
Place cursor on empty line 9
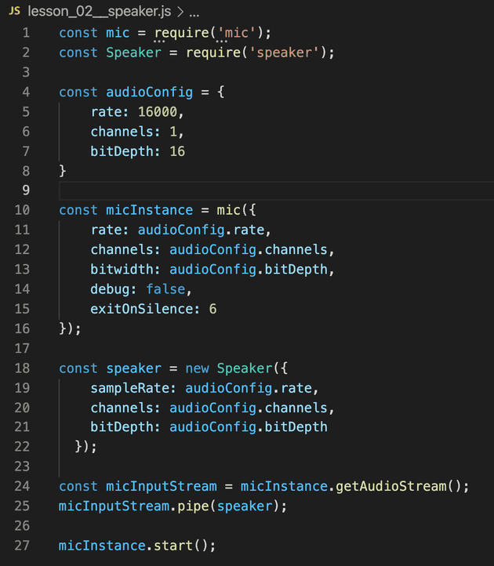[276, 190]
